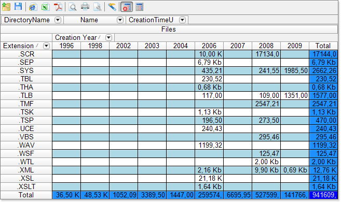The width and height of the screenshot is (341, 202).
Task: Export to HTML using the Internet Explorer icon
Action: click(33, 7)
